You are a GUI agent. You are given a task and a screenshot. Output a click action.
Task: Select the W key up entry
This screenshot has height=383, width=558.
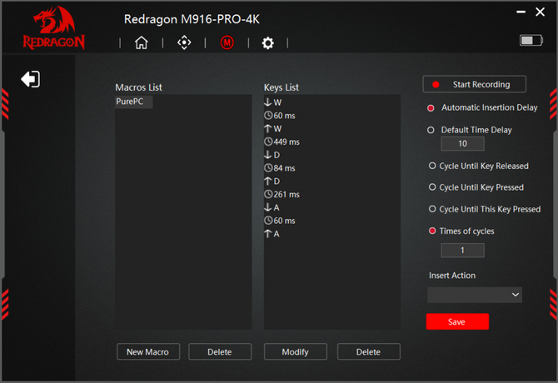pyautogui.click(x=273, y=129)
